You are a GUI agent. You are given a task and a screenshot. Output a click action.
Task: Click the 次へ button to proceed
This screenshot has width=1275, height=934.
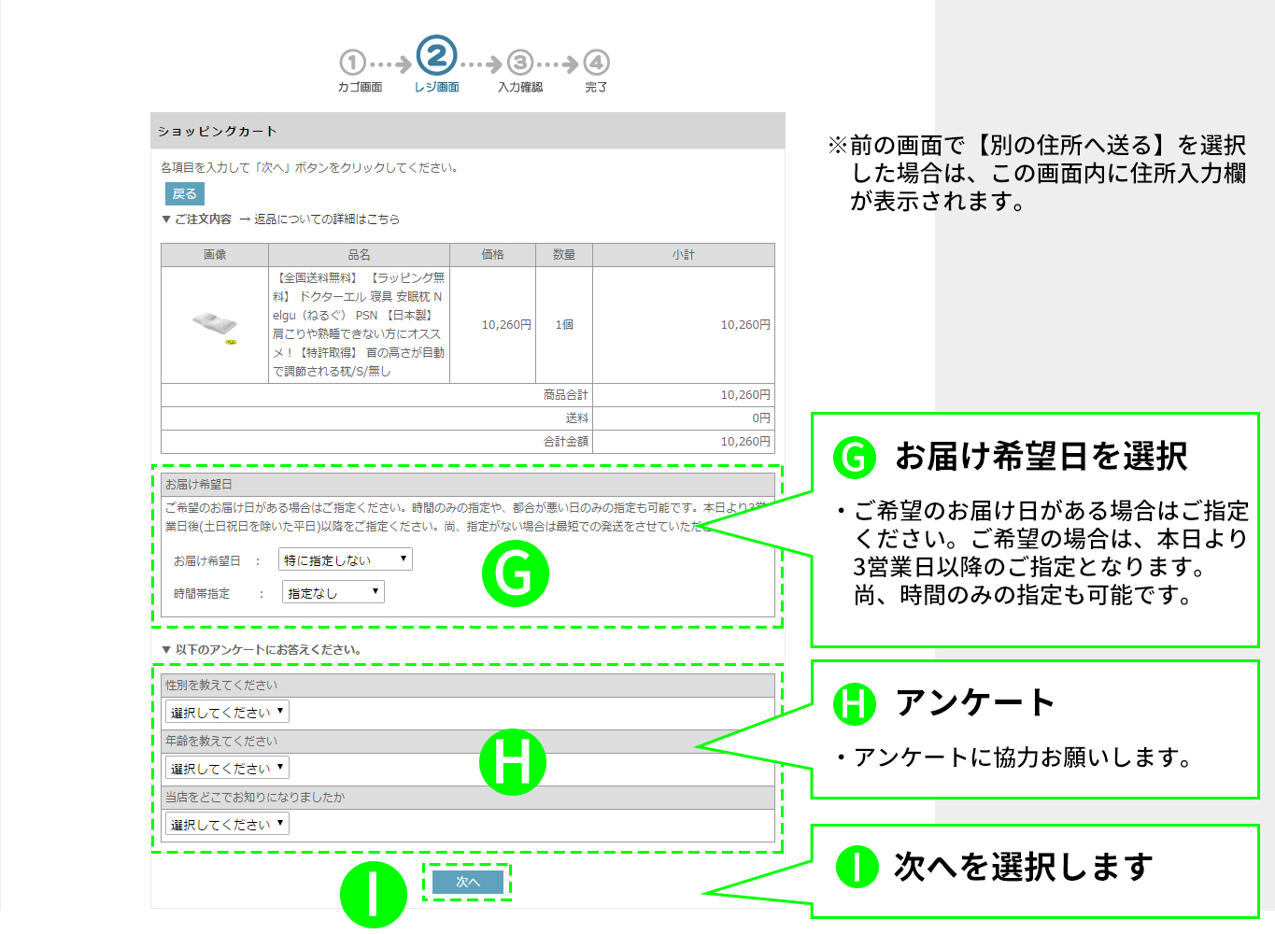[469, 880]
